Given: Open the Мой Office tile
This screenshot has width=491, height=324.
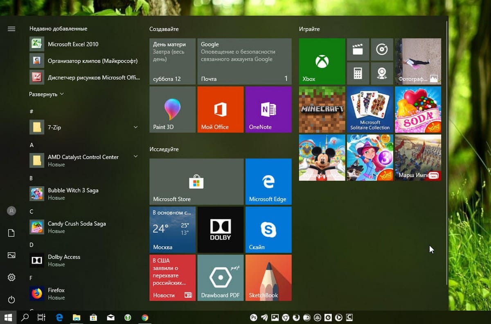Looking at the screenshot, I should 221,109.
